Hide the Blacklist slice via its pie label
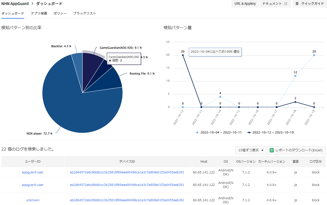Screen dimensions: 327x205 (61, 46)
